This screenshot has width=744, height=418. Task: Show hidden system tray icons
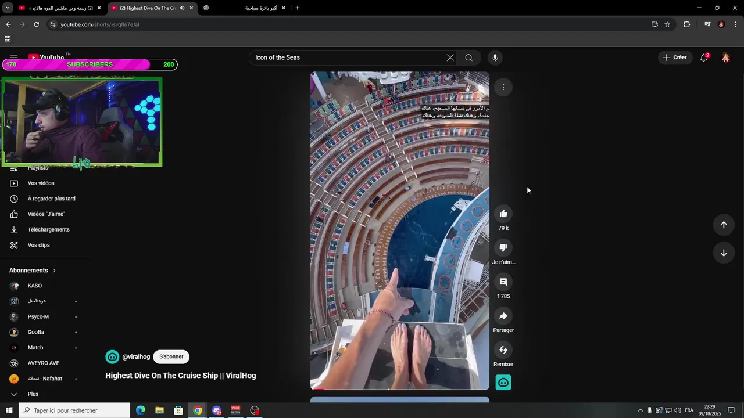point(641,410)
